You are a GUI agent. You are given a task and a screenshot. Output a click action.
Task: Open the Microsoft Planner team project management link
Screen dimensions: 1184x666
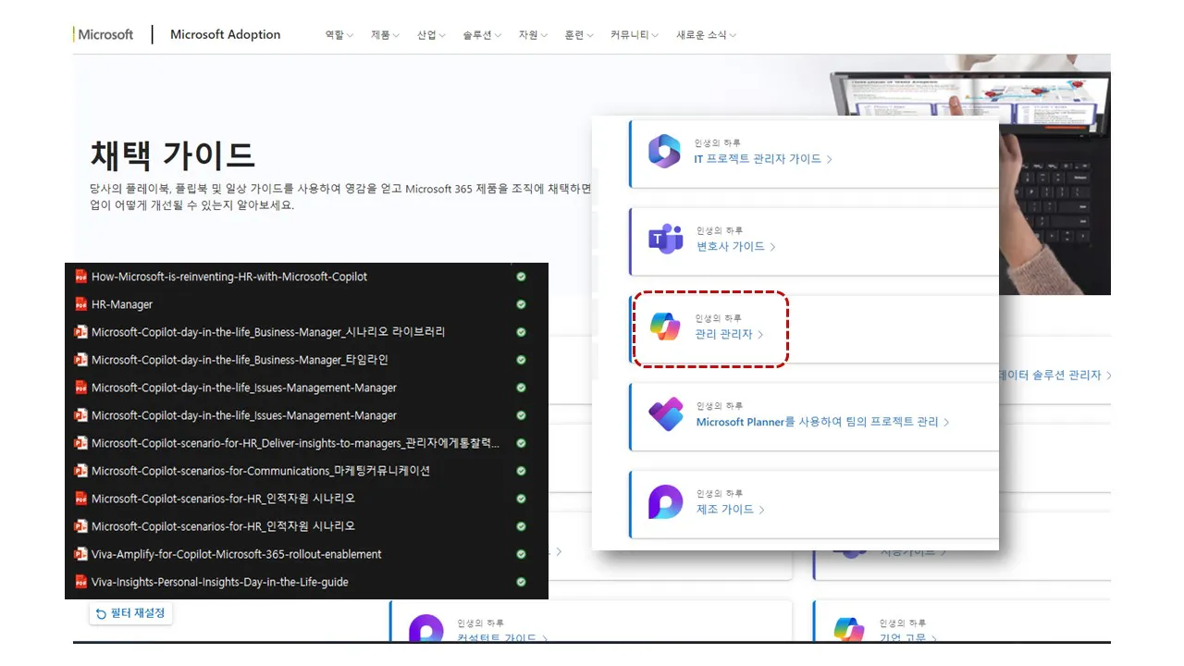(x=822, y=422)
